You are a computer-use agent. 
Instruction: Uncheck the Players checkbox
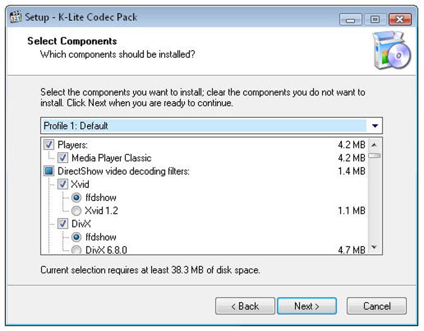point(49,145)
